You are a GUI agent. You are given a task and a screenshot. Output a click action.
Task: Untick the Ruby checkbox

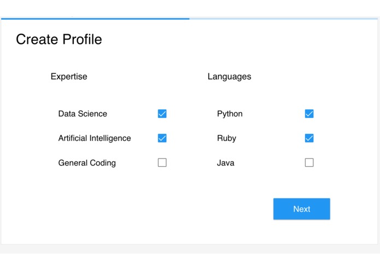coord(309,138)
